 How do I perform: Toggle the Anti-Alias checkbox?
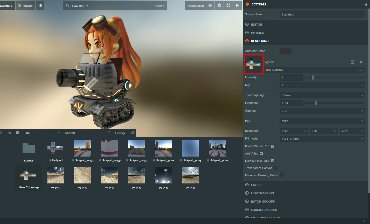click(x=261, y=153)
